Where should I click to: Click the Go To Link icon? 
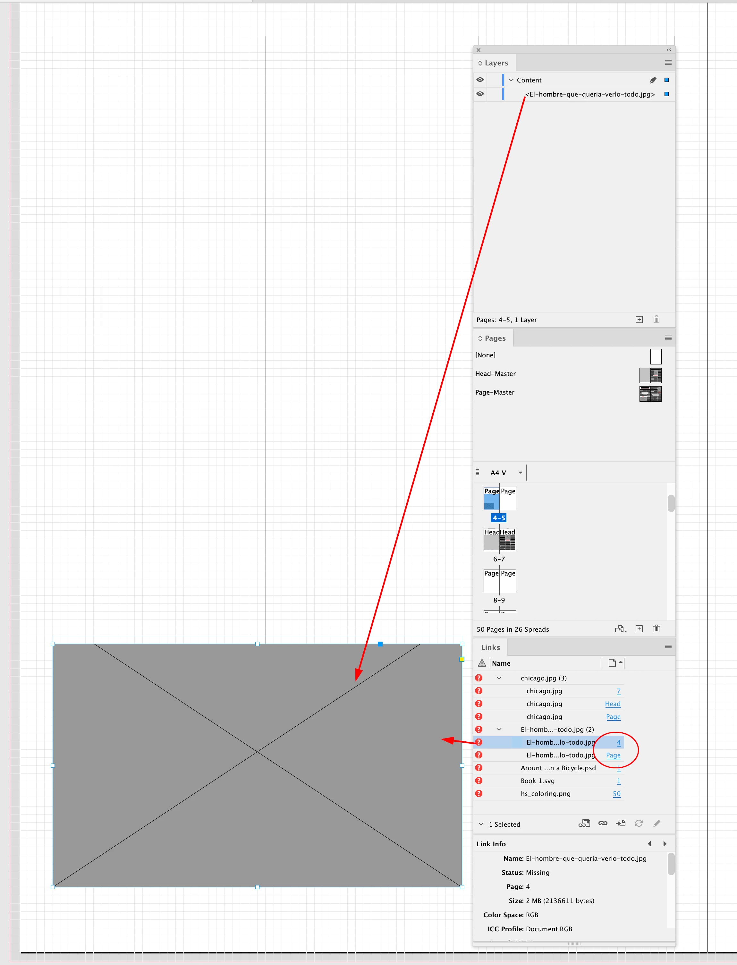(x=620, y=823)
